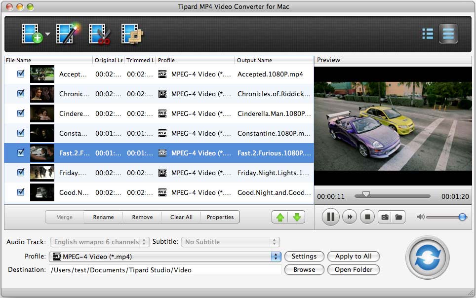Take a snapshot with the camera icon
476x298 pixels.
(x=385, y=216)
